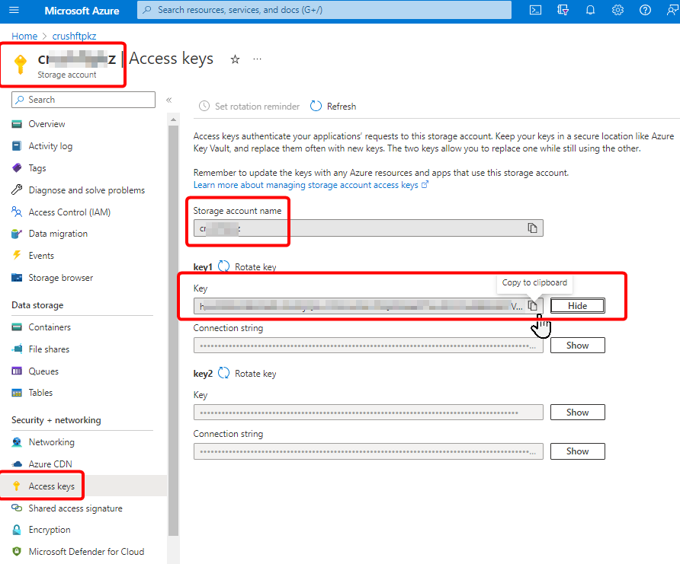The image size is (680, 564).
Task: Open the notifications bell icon
Action: [590, 10]
